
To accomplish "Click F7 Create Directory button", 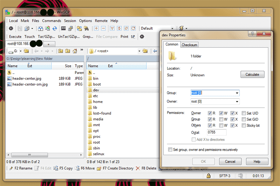I will (x=116, y=168).
